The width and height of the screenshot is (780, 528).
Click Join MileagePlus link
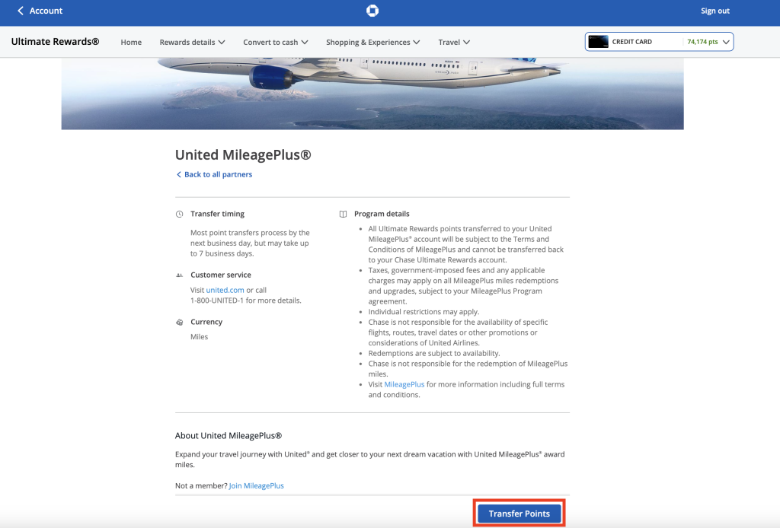click(x=256, y=486)
